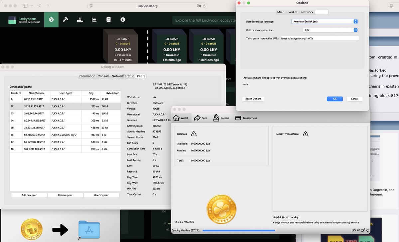Screen dimensions: 399x242
Task: Click the Explore Luckycoin ecosystem search box
Action: click(x=204, y=20)
